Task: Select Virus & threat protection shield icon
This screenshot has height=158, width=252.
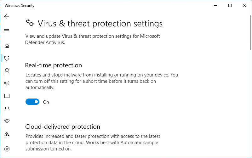Action: pos(7,58)
